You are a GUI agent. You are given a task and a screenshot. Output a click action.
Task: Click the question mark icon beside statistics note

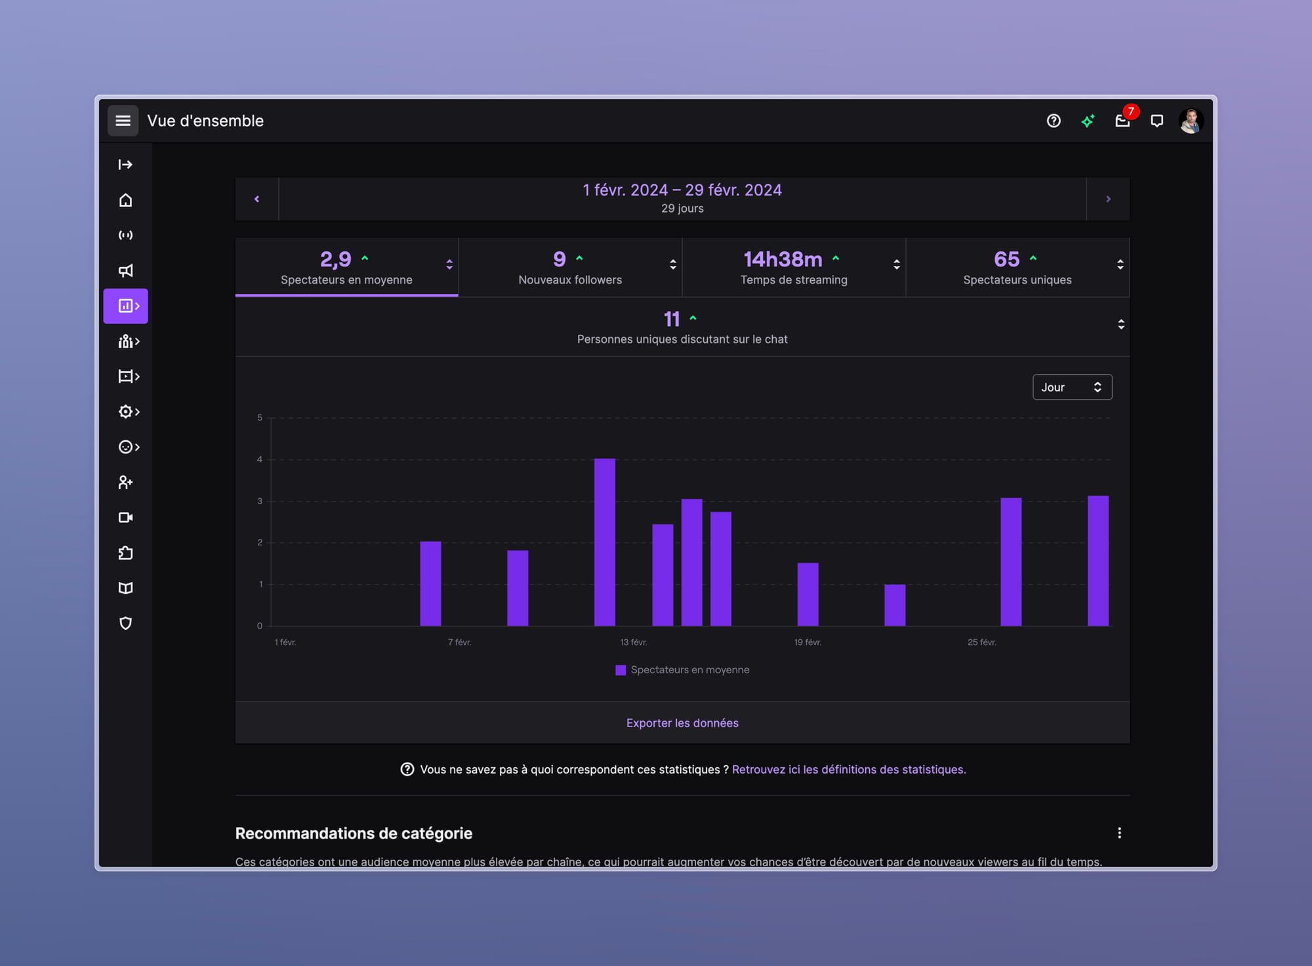click(407, 769)
